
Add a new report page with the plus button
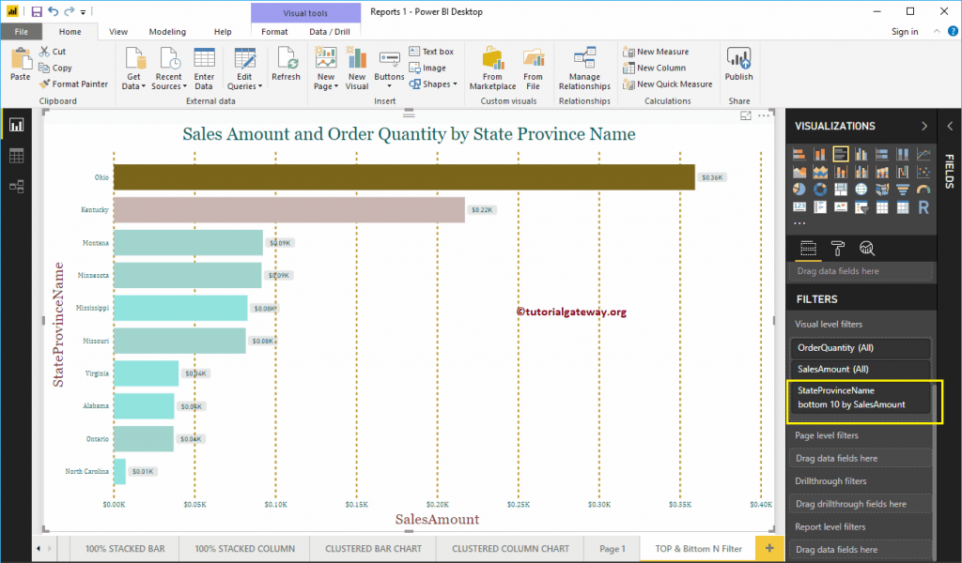pos(768,548)
